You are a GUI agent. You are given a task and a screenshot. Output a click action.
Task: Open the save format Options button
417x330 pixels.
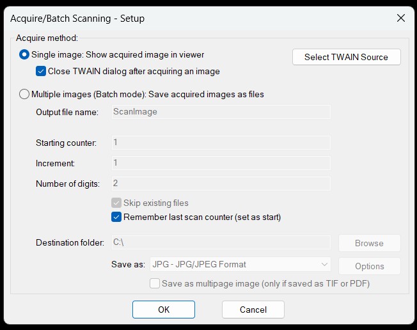[369, 266]
